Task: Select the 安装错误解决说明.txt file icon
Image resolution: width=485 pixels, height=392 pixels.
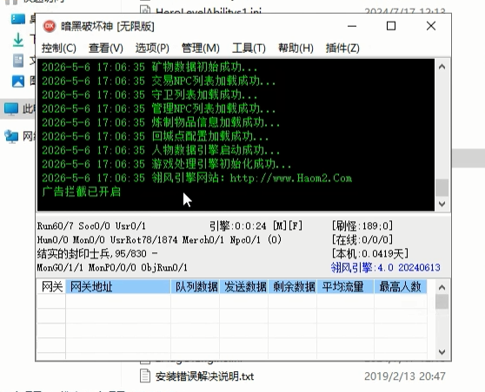Action: 145,376
